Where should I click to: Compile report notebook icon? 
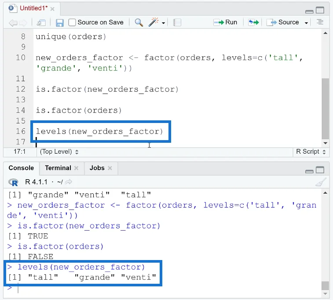pos(177,22)
